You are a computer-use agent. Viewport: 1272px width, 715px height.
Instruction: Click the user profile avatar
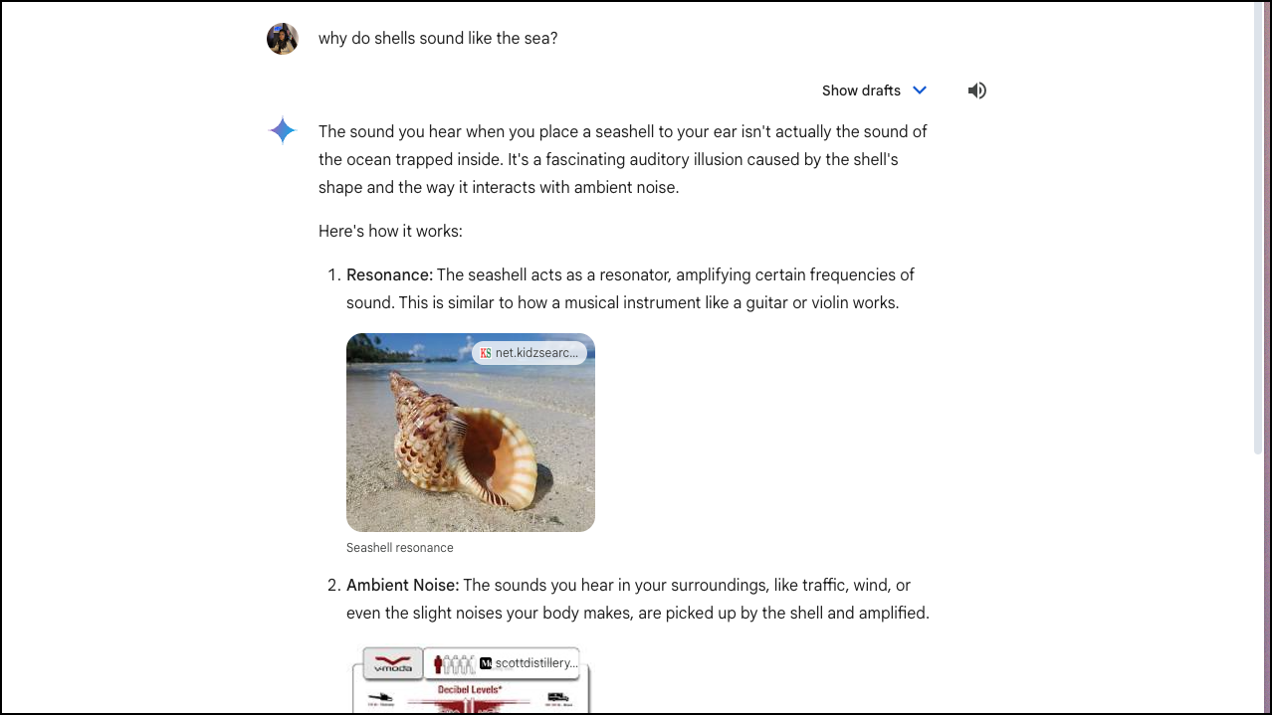point(283,39)
